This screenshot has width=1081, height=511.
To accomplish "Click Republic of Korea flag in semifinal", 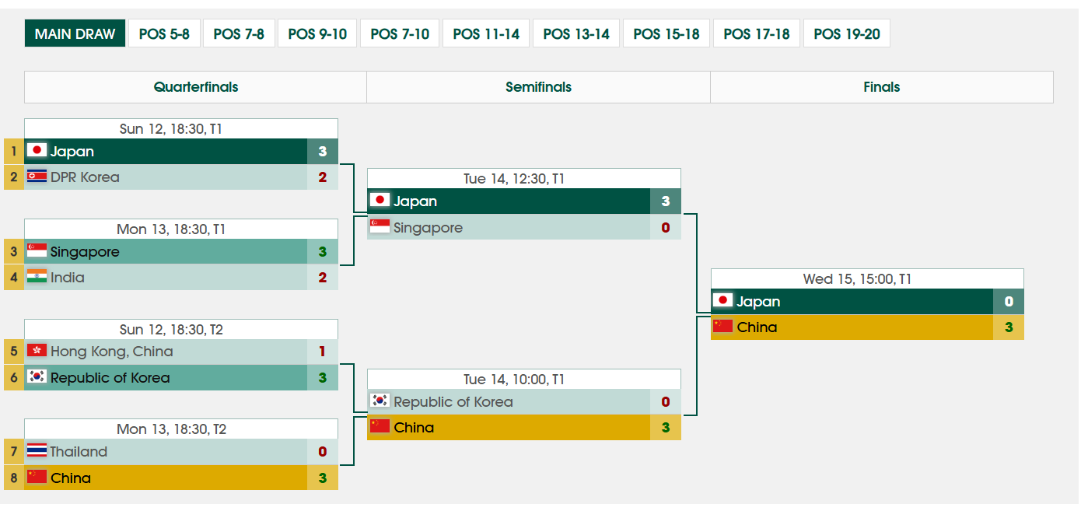I will [380, 401].
